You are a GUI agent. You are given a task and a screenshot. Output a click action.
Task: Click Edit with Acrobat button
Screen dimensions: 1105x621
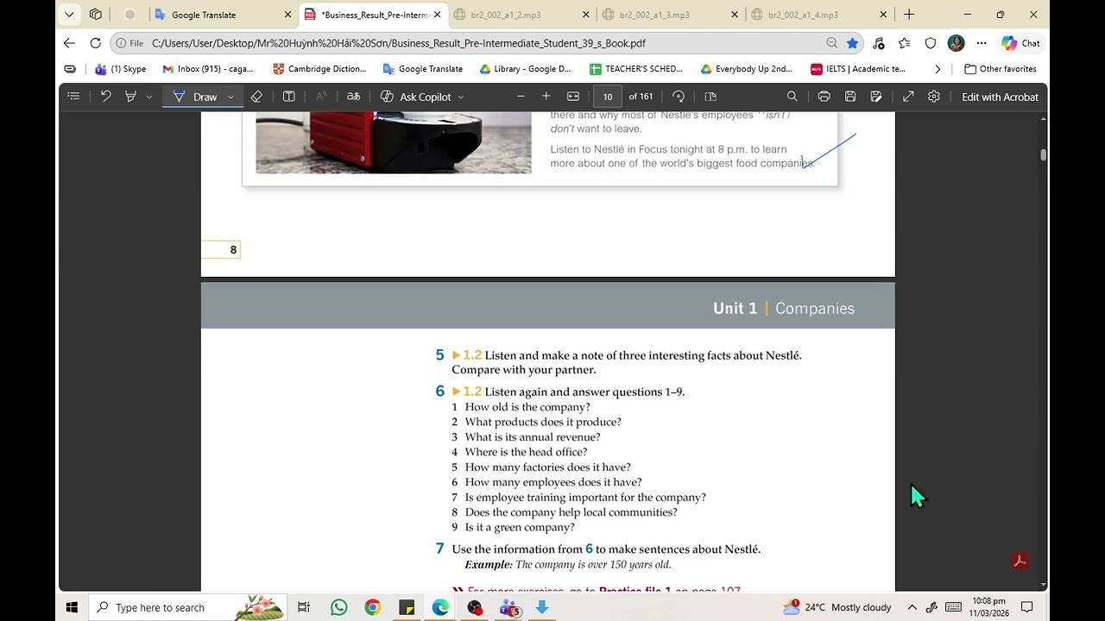[x=1000, y=97]
